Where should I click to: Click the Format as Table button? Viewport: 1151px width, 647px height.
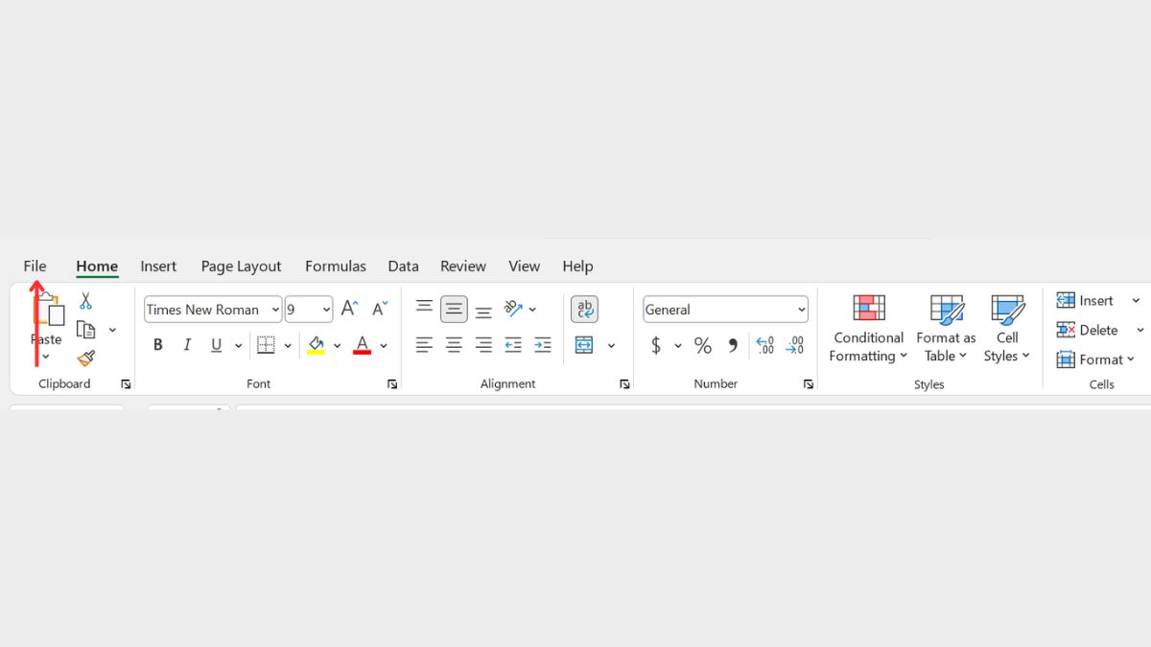point(946,331)
